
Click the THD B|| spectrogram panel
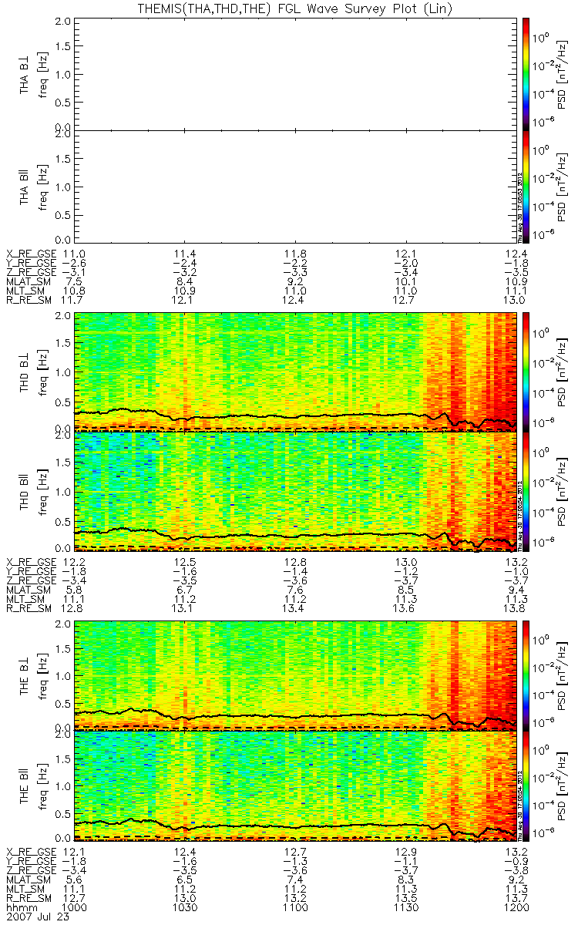coord(294,491)
